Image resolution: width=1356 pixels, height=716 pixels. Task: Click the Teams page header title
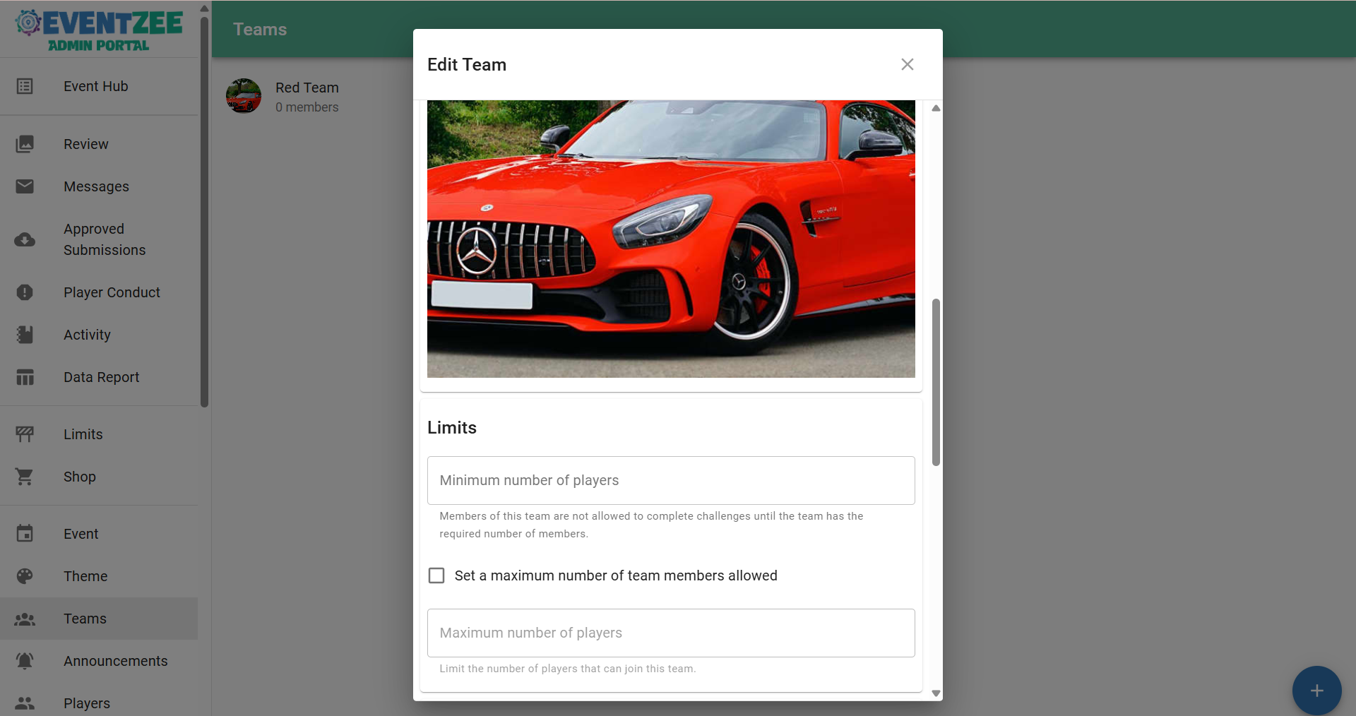(260, 30)
